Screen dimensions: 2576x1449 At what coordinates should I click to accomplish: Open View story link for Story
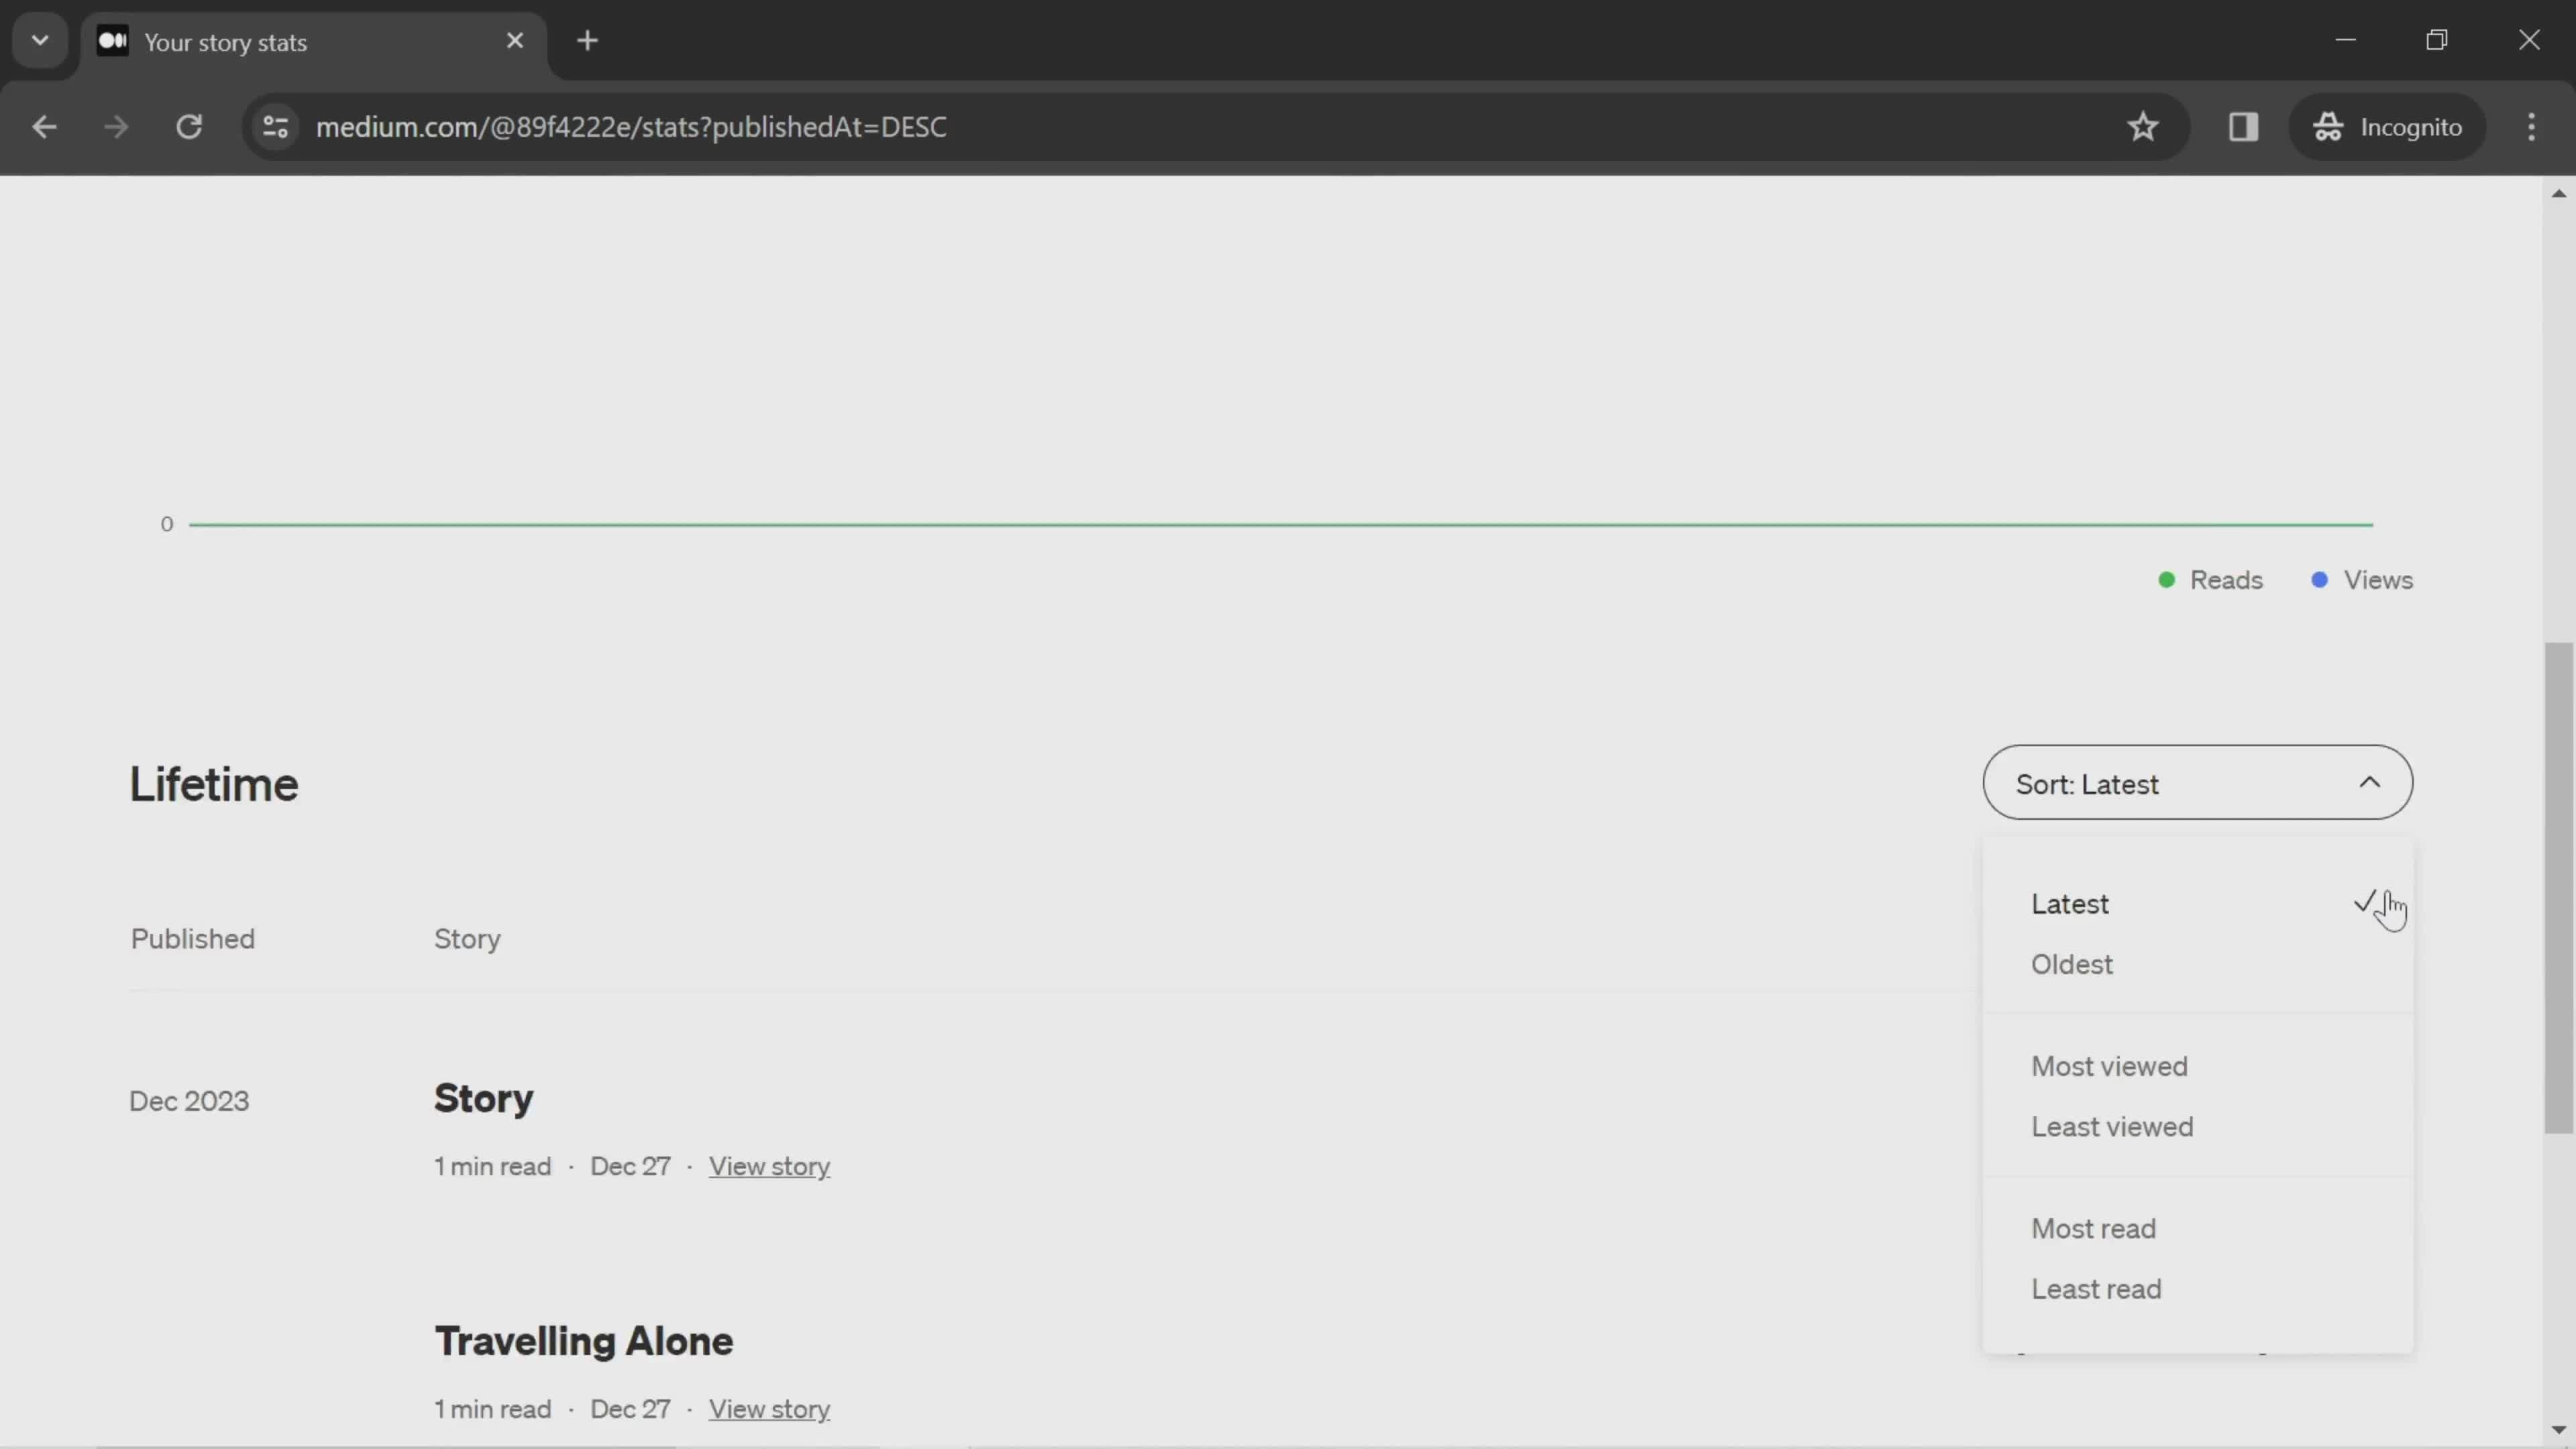pos(769,1167)
